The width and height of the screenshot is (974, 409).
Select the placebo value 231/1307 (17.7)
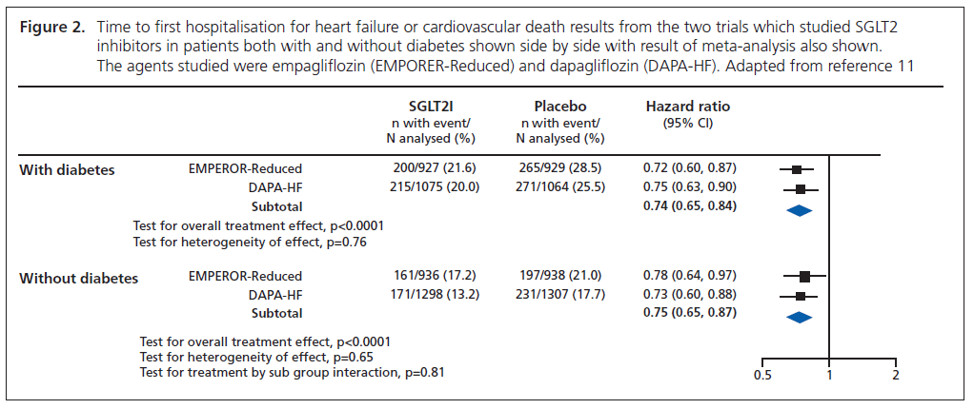559,295
